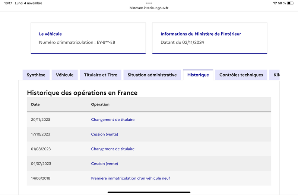Tap the 18:17 clock in status bar
The image size is (298, 195).
pos(8,3)
